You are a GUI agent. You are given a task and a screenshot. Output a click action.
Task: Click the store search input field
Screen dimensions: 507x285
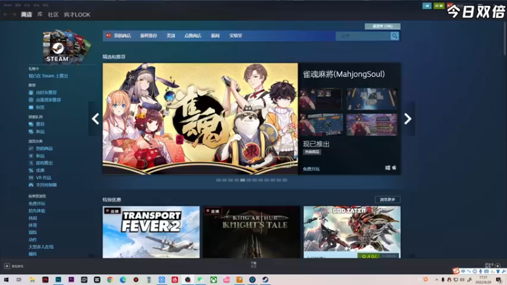coord(363,36)
